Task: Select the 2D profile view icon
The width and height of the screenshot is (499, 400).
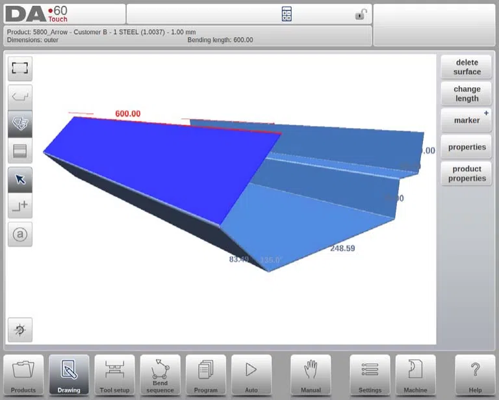Action: coord(20,97)
